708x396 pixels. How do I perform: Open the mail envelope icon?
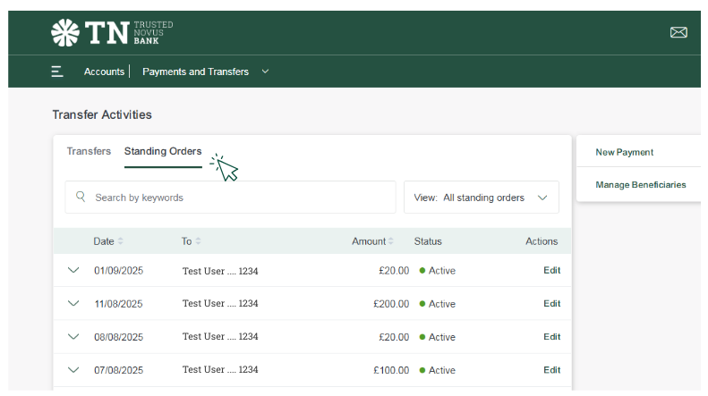coord(678,33)
